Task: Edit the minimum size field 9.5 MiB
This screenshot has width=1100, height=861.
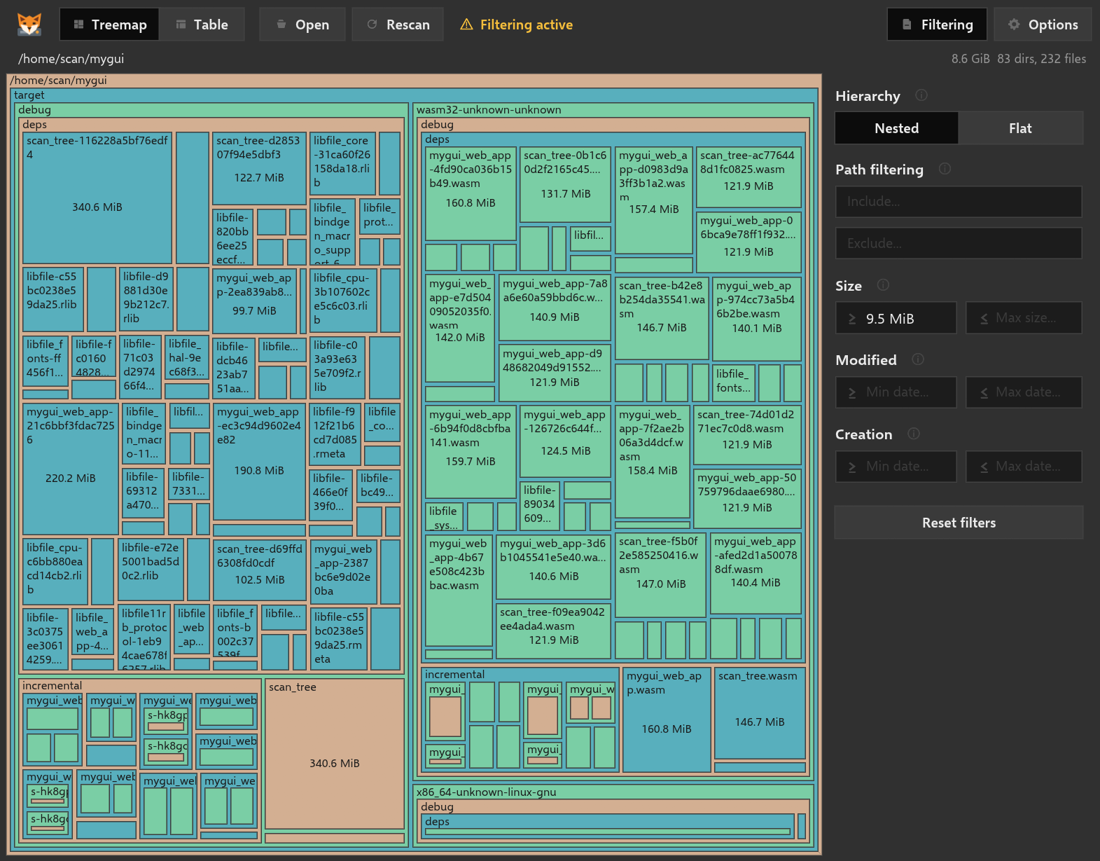Action: [896, 318]
